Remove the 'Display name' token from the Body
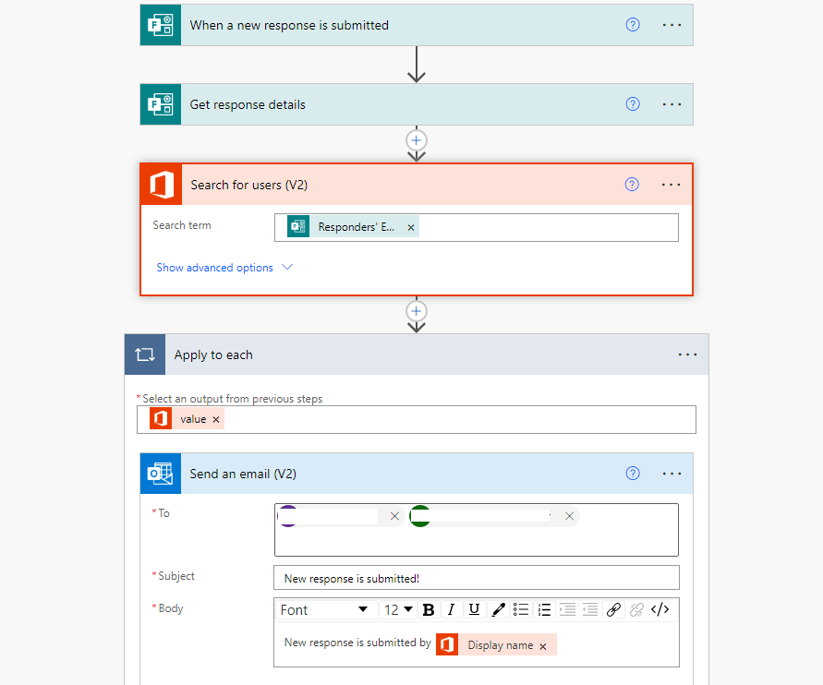The height and width of the screenshot is (685, 823). 543,647
